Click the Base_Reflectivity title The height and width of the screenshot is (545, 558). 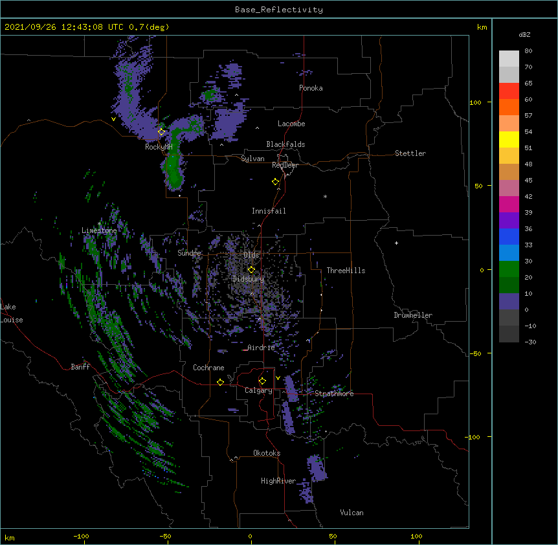(279, 10)
